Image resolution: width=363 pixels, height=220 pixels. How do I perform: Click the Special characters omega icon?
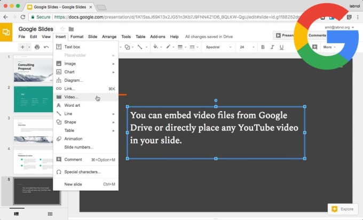coord(59,172)
